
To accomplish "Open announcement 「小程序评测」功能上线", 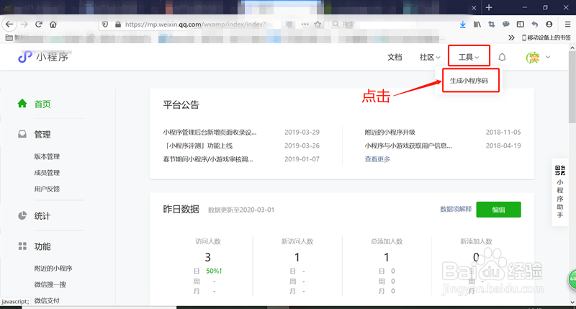I will 198,146.
